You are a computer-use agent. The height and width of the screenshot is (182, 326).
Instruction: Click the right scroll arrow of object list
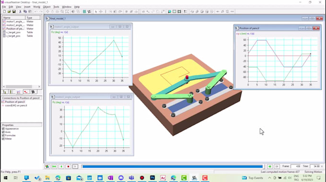[39, 86]
